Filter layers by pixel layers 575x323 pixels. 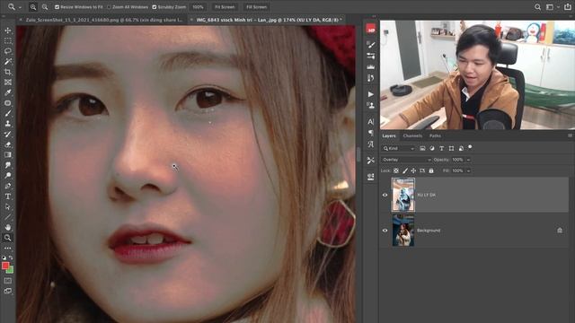[x=422, y=148]
